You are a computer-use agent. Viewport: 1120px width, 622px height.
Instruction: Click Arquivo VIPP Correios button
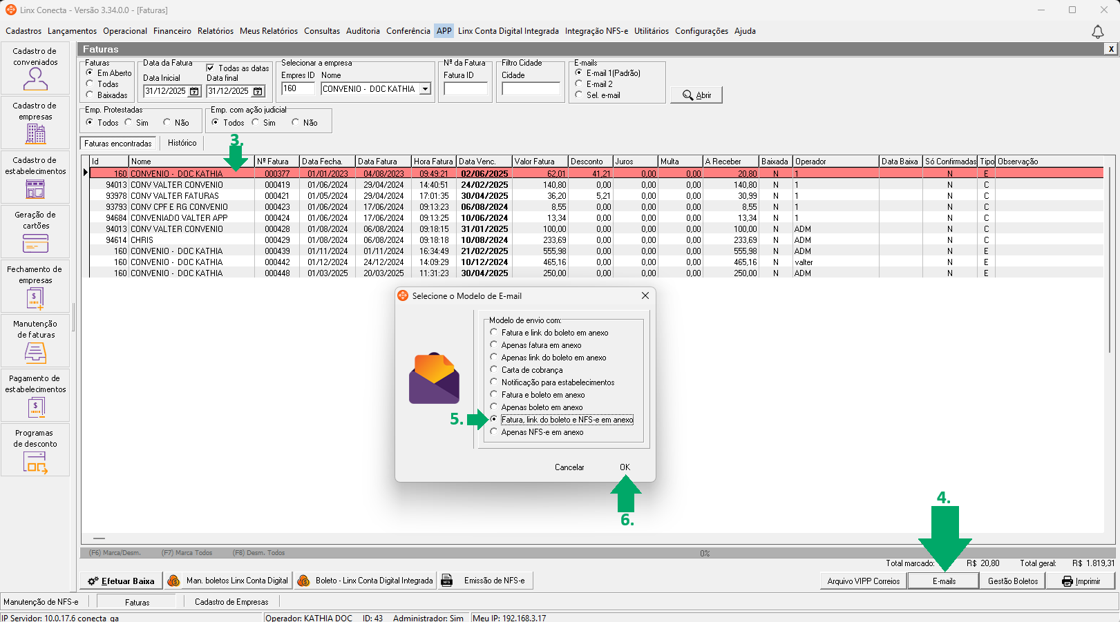(864, 581)
